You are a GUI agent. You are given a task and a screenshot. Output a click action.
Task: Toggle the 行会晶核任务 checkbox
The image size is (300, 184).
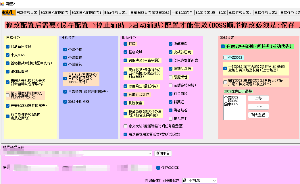[8, 116]
